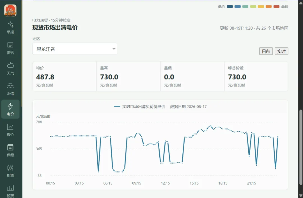Open the 期货 futures section
The width and height of the screenshot is (303, 198).
pos(10,171)
